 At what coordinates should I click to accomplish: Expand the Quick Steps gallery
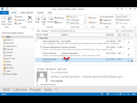click(x=85, y=23)
